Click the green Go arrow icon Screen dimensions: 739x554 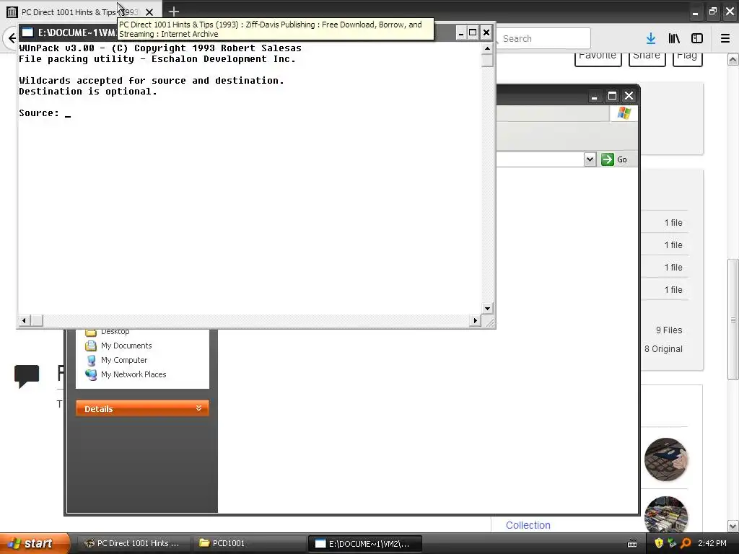[608, 159]
